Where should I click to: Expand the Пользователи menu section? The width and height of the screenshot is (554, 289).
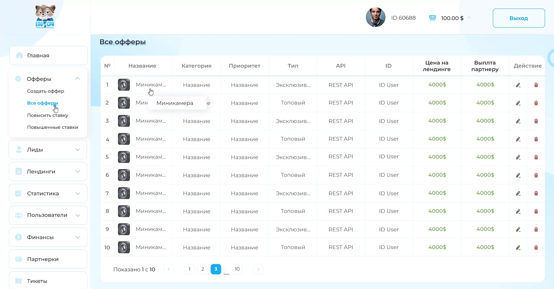click(78, 215)
